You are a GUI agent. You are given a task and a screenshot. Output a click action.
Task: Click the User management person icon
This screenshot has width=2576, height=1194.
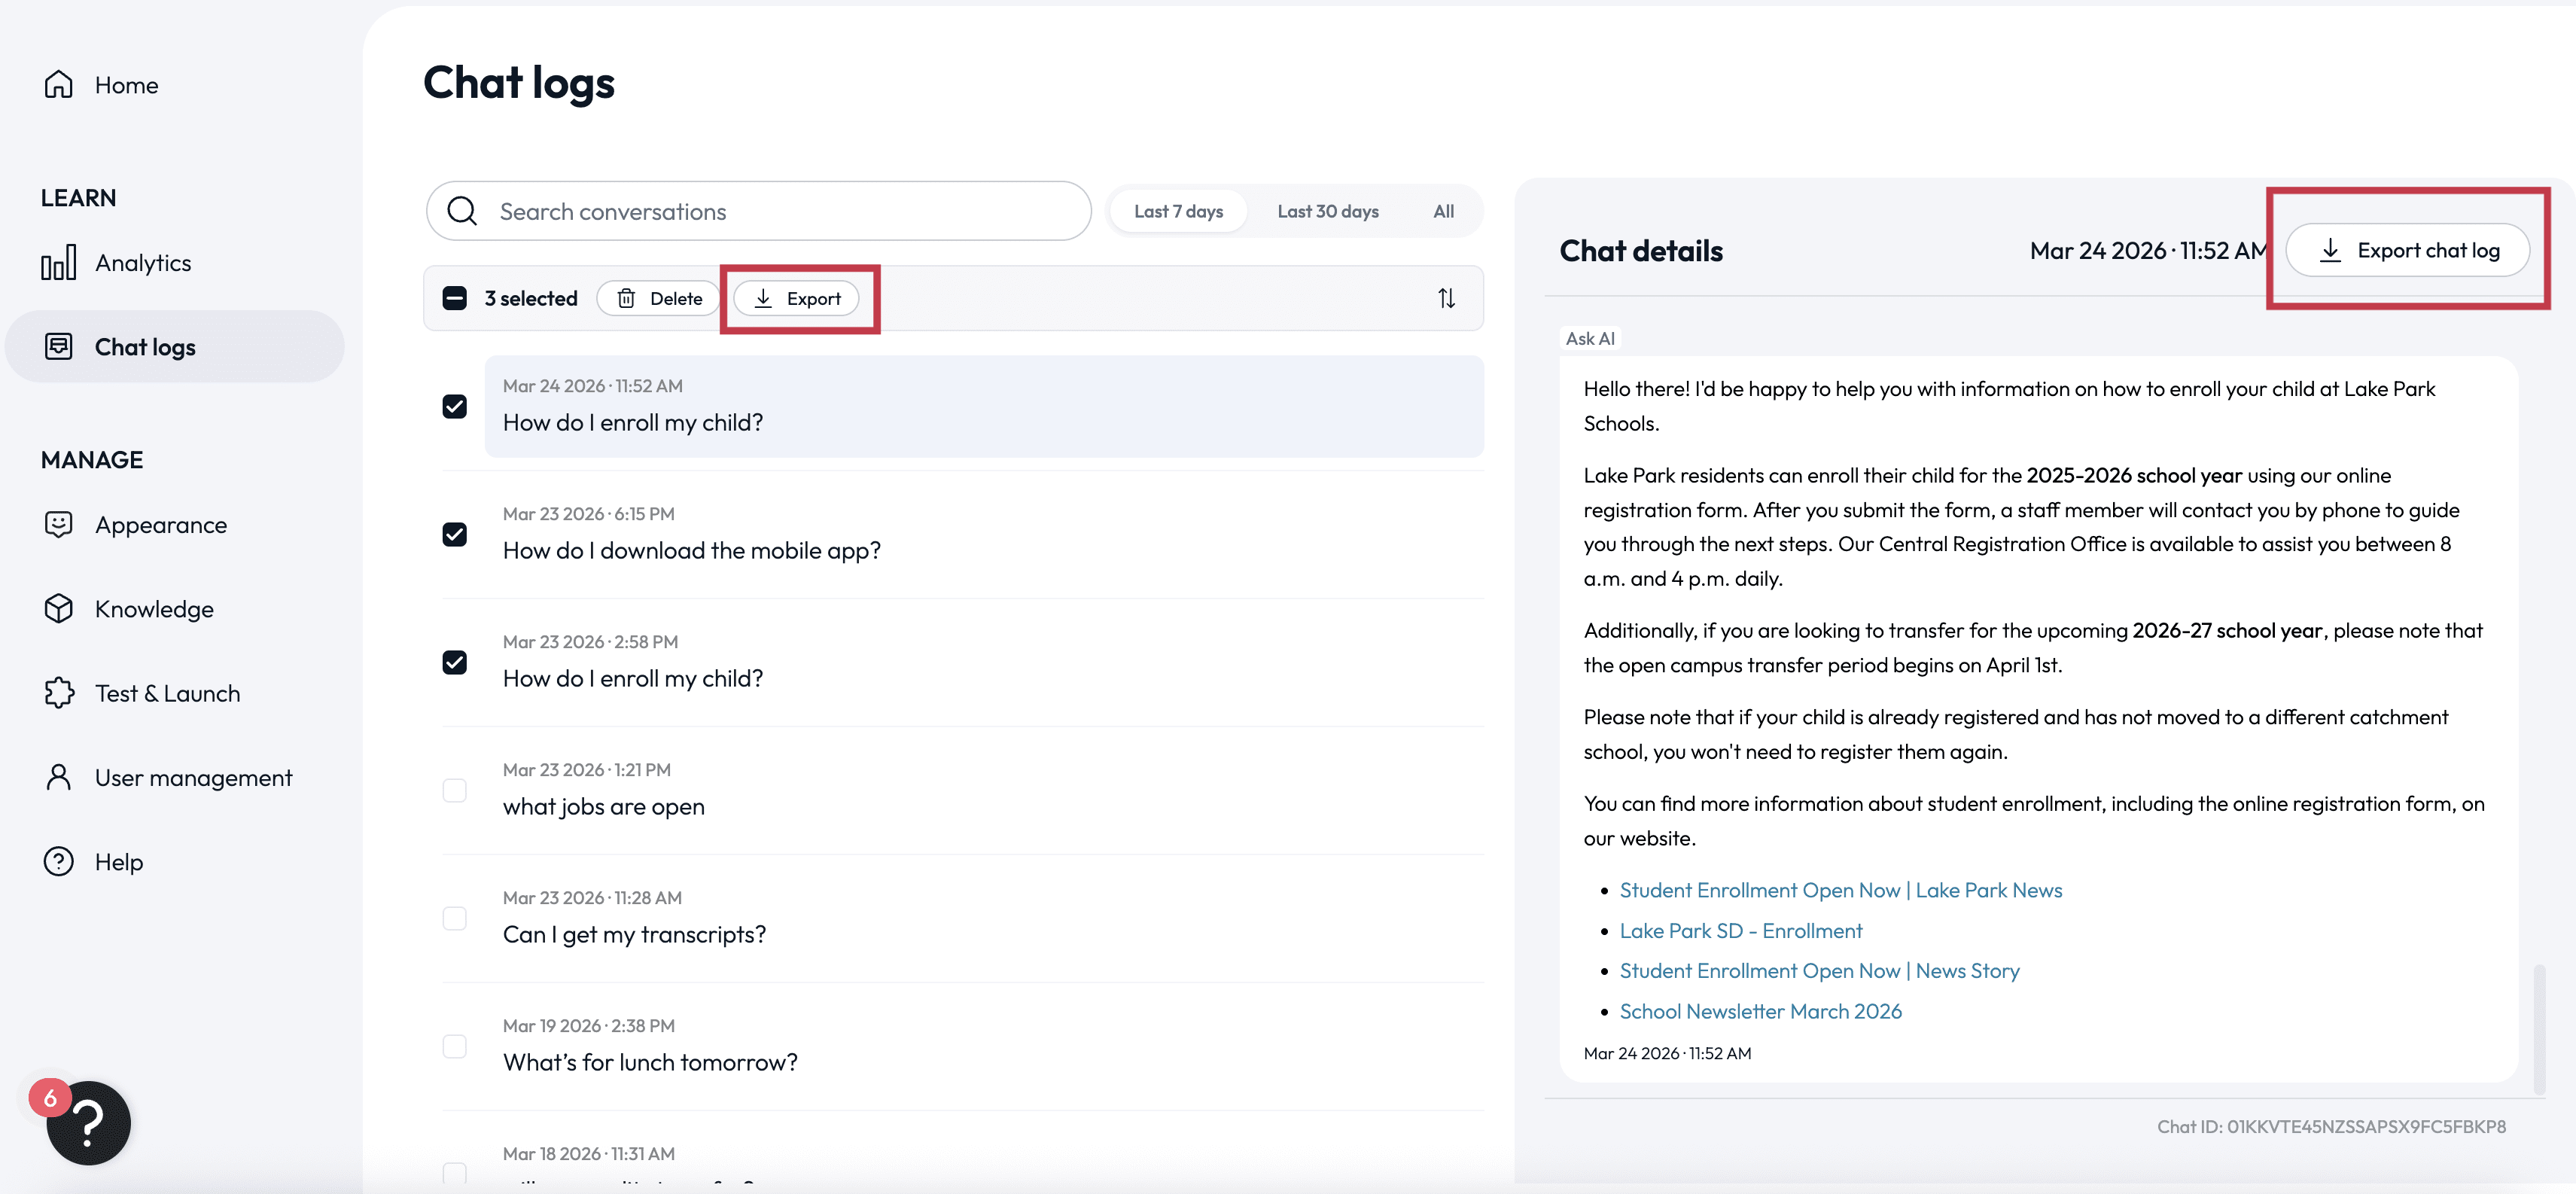click(58, 777)
